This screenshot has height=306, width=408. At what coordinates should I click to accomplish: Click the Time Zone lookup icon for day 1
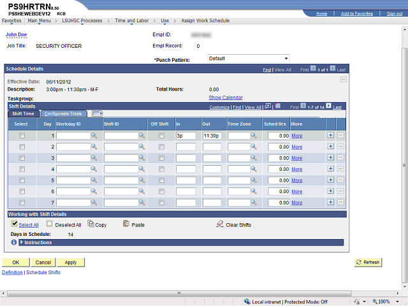point(255,136)
